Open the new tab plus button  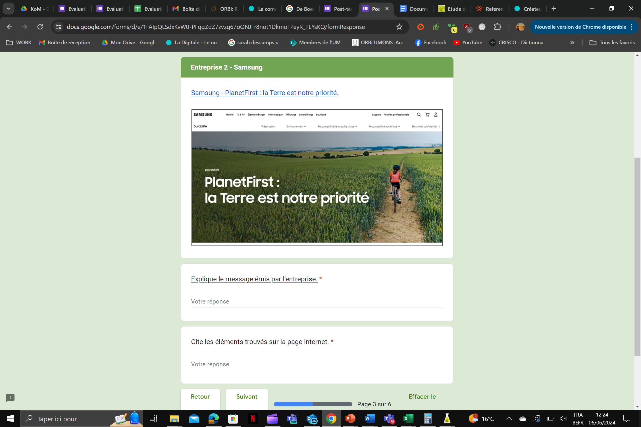pos(554,9)
